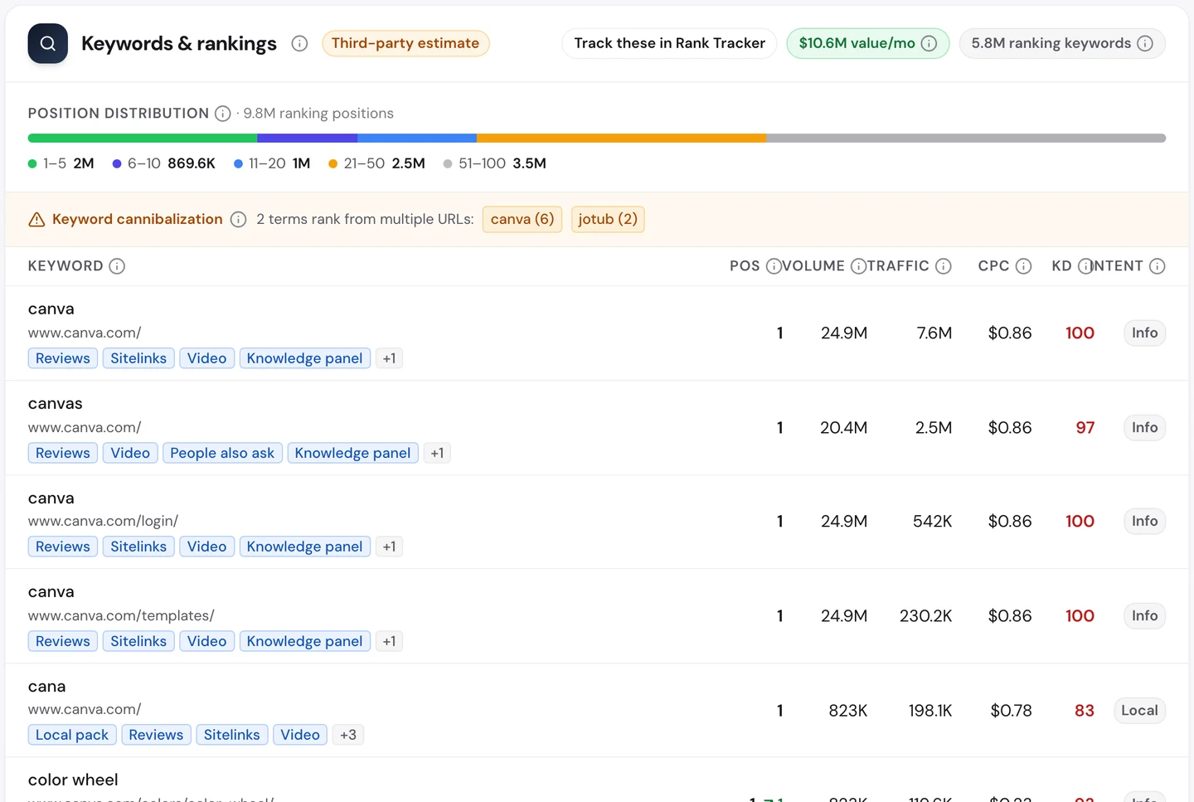Click info icon in 5.8M ranking keywords badge
The height and width of the screenshot is (802, 1194).
1145,43
